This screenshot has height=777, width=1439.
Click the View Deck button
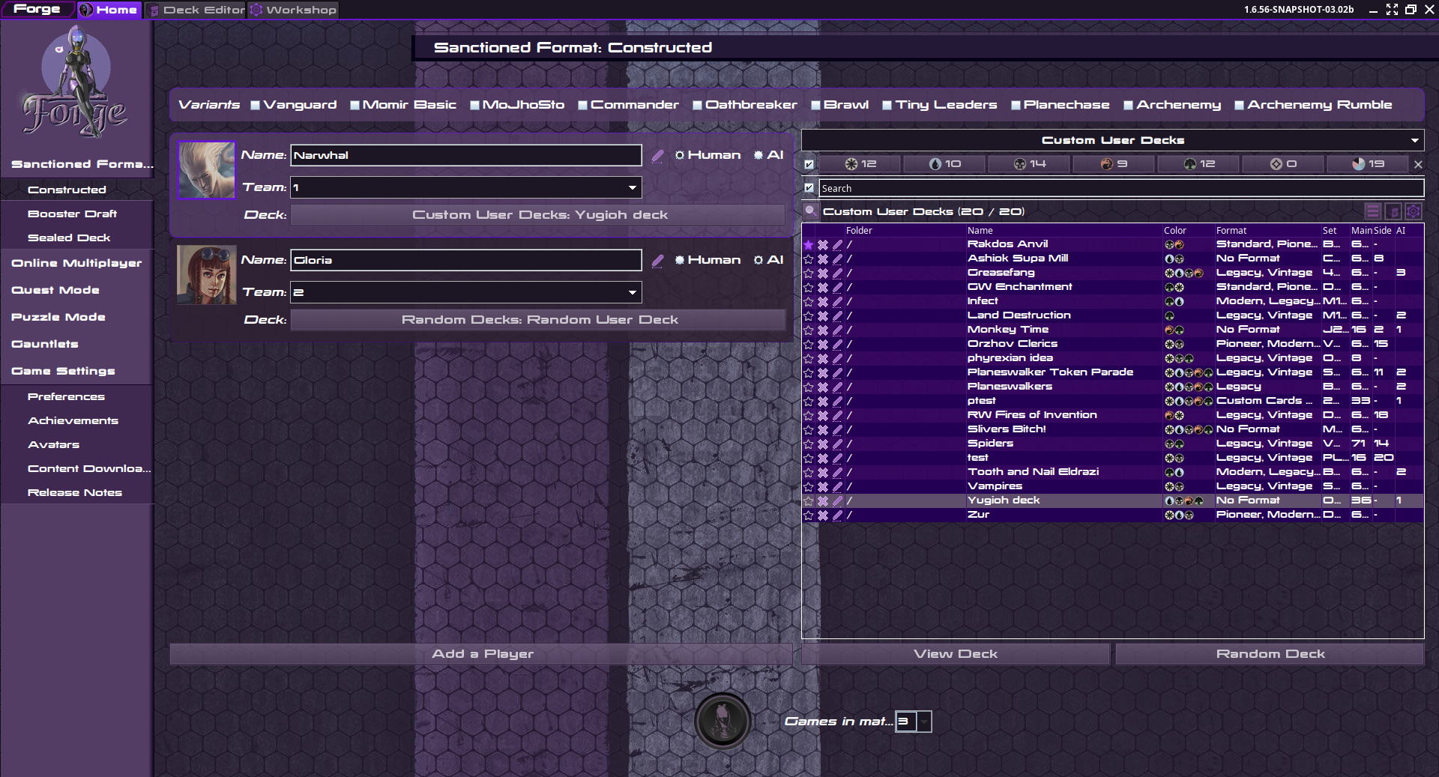[955, 654]
